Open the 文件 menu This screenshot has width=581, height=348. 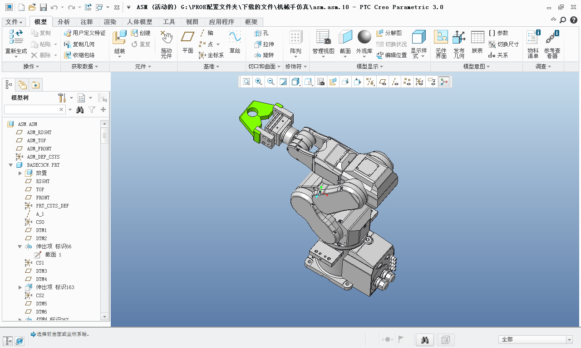tap(14, 22)
